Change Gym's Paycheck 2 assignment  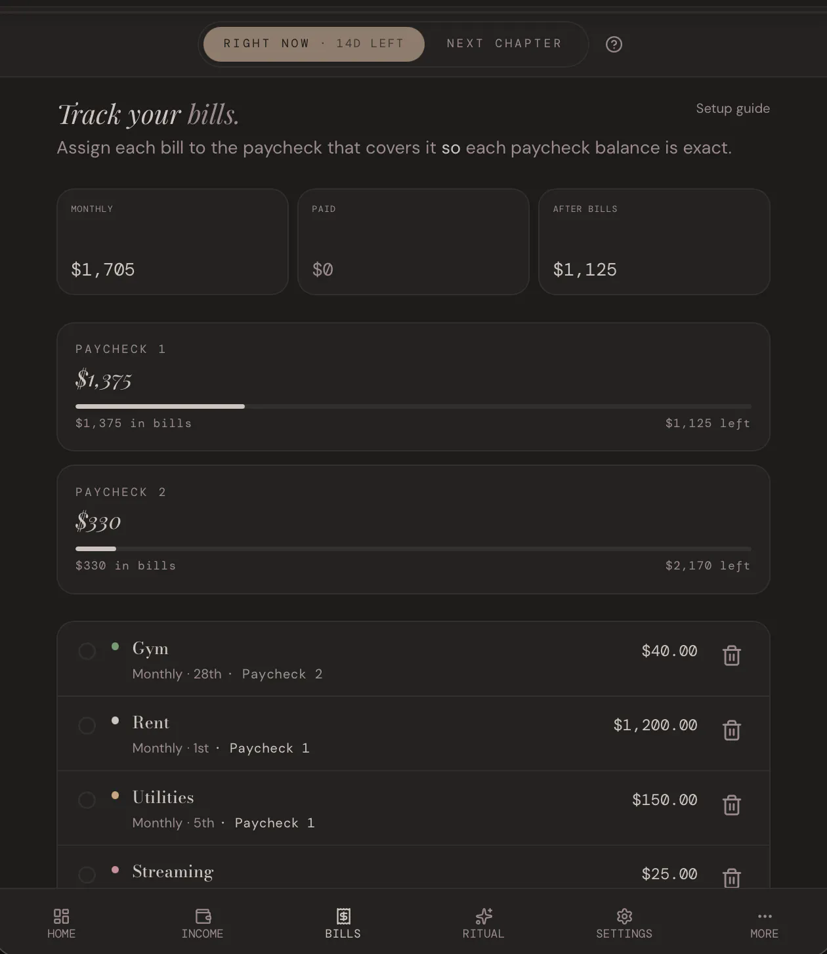pos(282,674)
